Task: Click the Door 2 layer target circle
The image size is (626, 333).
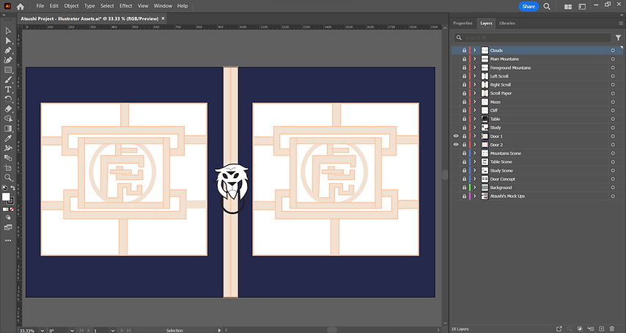Action: [613, 144]
